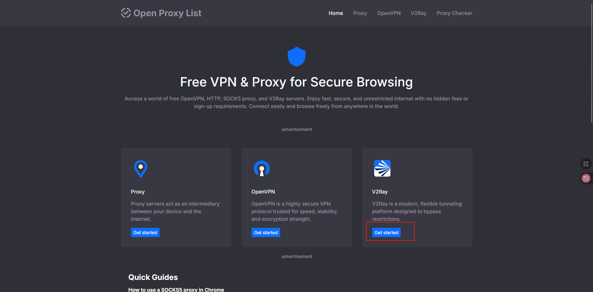Click the Proxy location pin icon
This screenshot has width=593, height=292.
(x=141, y=168)
